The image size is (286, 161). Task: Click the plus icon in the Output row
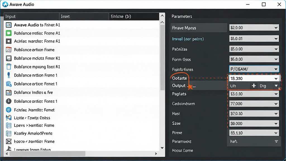pos(254,86)
